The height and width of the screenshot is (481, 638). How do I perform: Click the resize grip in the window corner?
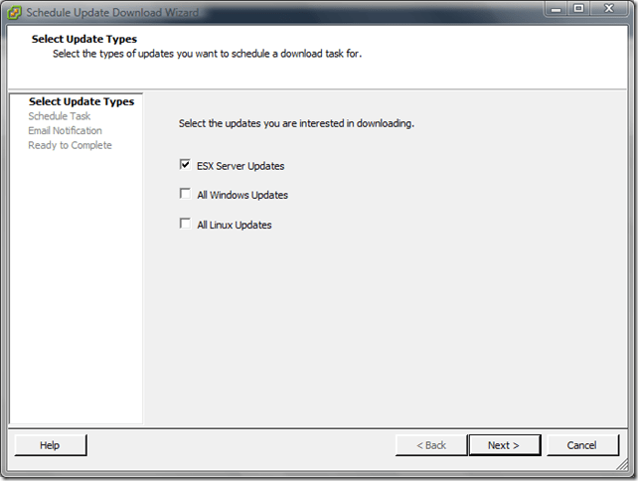point(623,465)
